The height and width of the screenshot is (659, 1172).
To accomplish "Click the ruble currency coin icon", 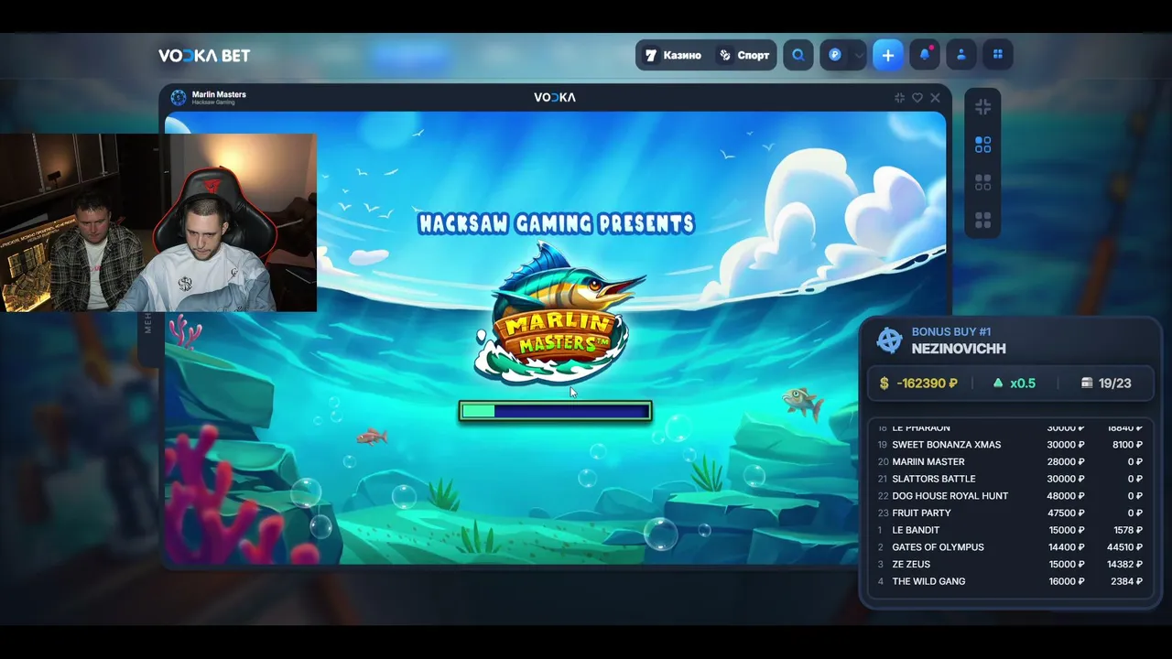I will pyautogui.click(x=835, y=55).
